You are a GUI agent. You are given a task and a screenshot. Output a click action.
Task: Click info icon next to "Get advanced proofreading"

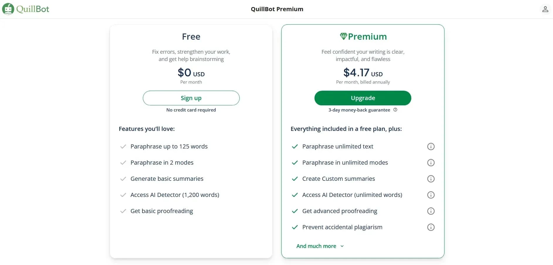point(431,211)
